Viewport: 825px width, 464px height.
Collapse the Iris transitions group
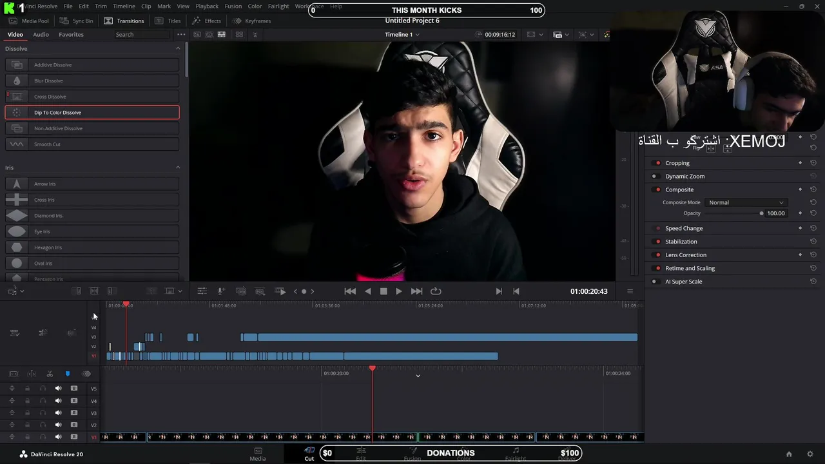click(178, 168)
